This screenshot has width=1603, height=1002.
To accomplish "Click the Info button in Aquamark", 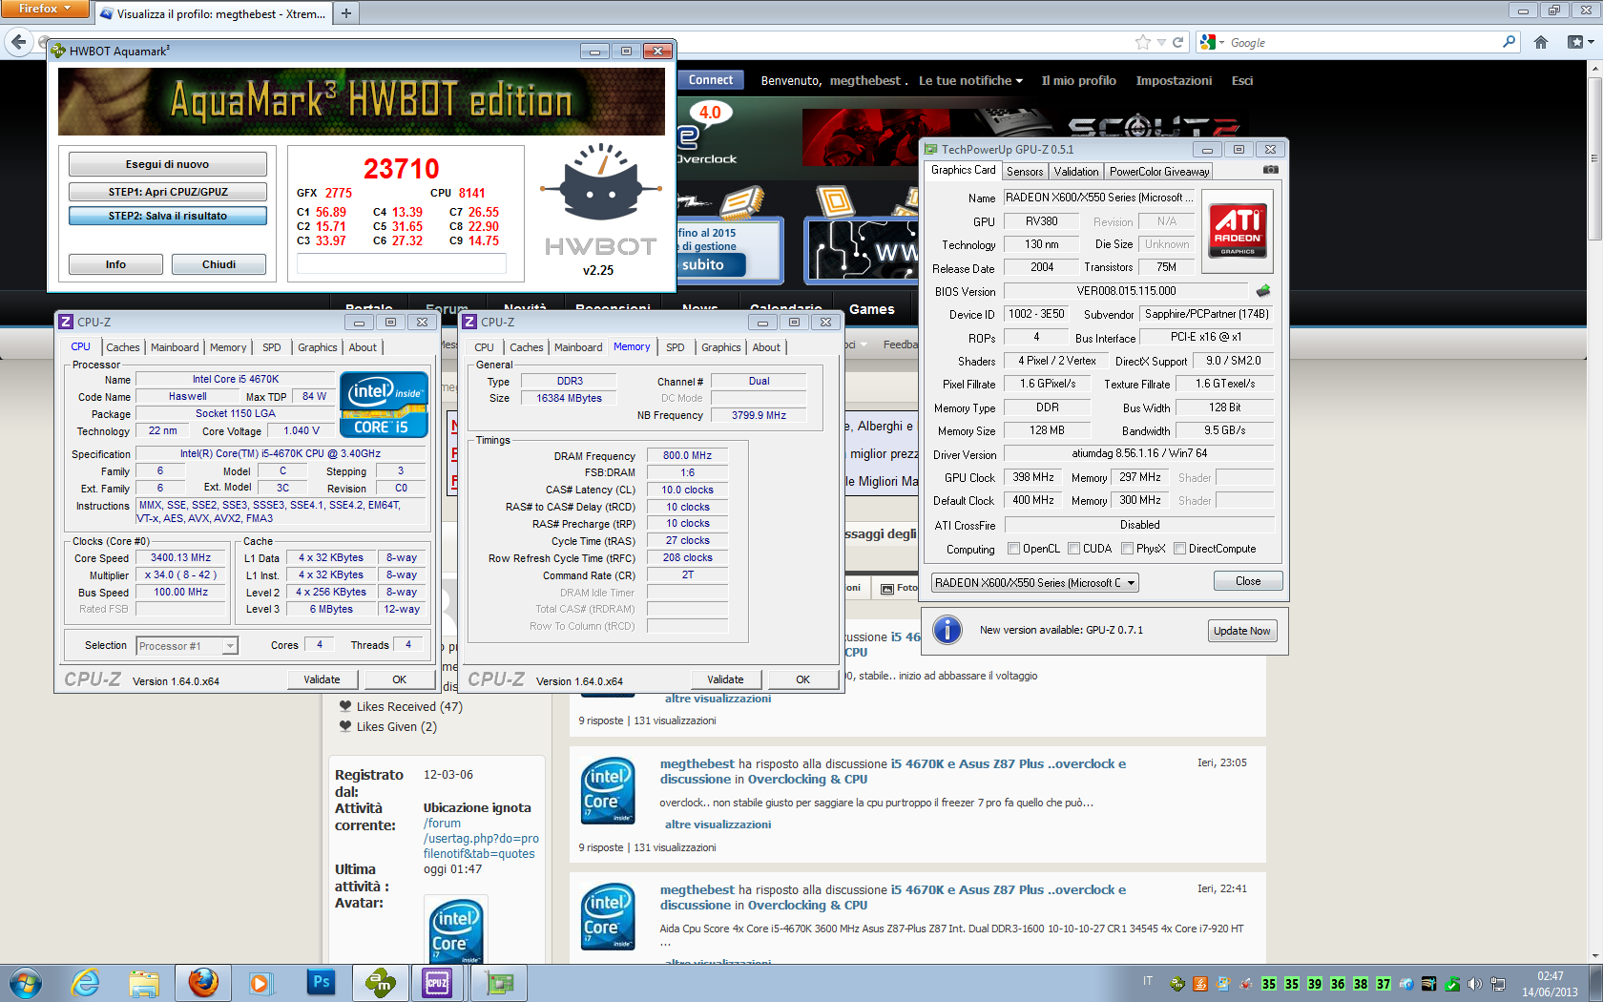I will [x=115, y=264].
